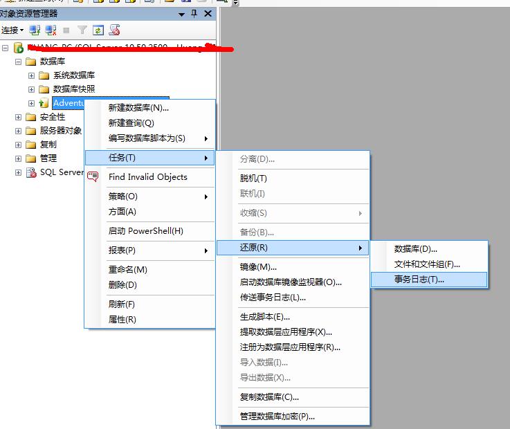
Task: Collapse the server root node
Action: [x=5, y=48]
